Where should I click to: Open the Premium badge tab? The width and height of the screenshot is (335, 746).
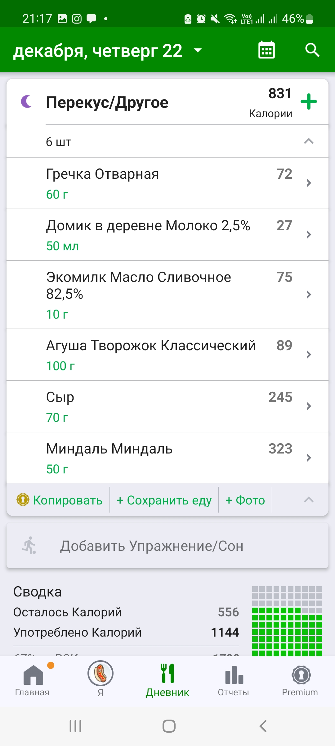coord(300,679)
